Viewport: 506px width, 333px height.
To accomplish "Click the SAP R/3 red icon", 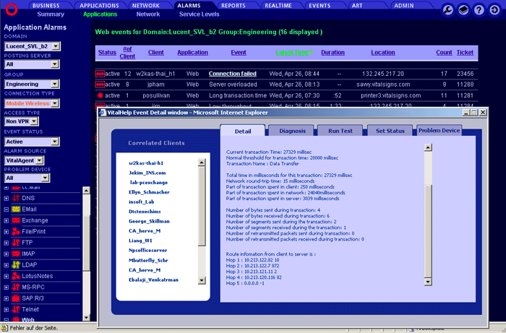I will [x=16, y=298].
